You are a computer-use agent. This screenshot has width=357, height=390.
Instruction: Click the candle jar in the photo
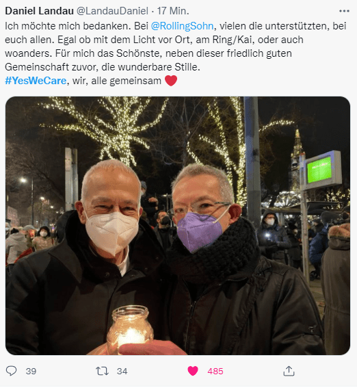(x=129, y=328)
